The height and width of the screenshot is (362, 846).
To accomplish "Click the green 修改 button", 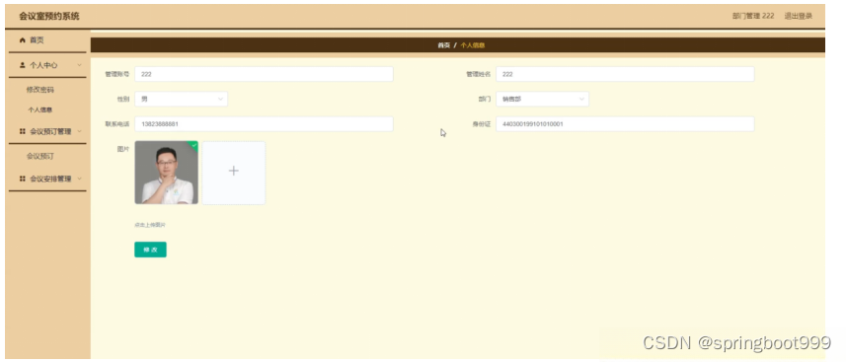I will (150, 250).
